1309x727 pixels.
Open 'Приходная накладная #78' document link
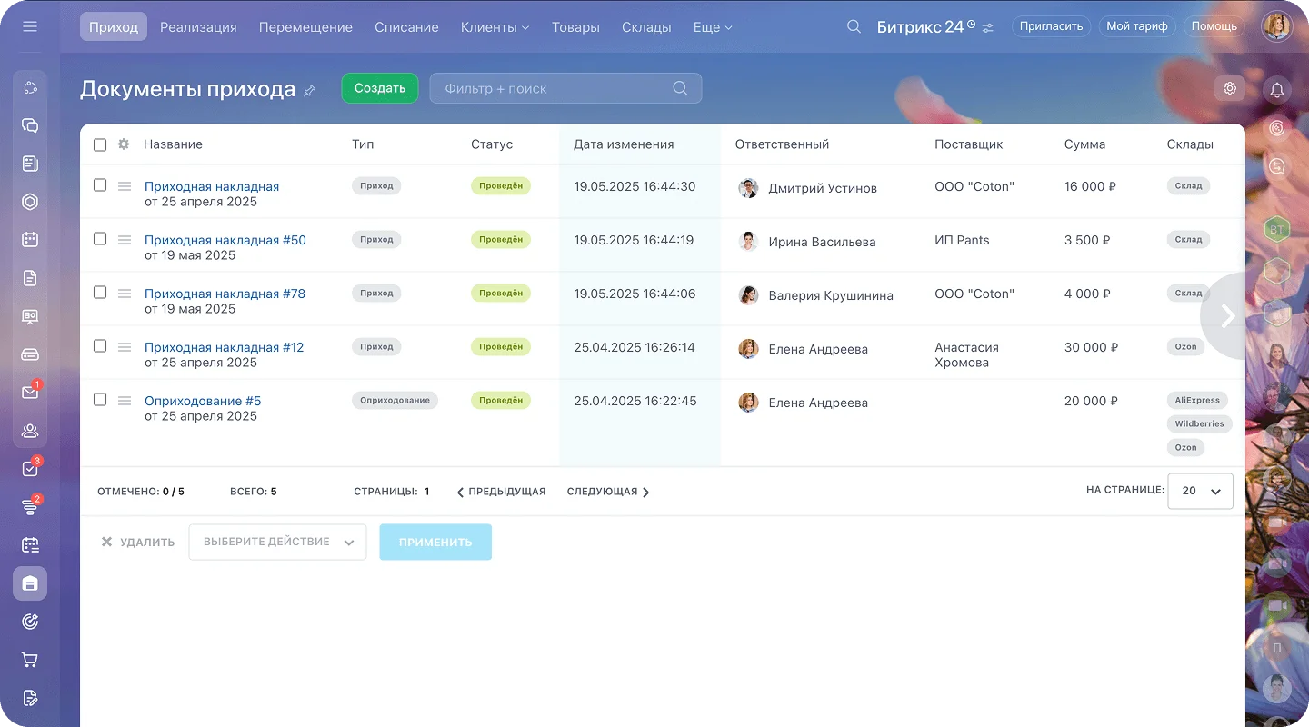click(x=225, y=293)
